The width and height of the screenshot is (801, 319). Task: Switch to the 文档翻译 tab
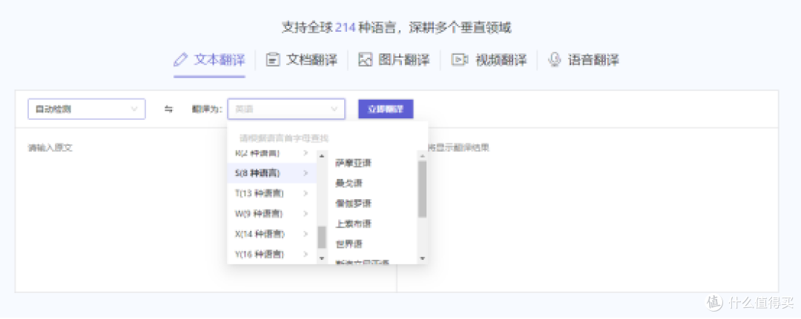pyautogui.click(x=301, y=60)
